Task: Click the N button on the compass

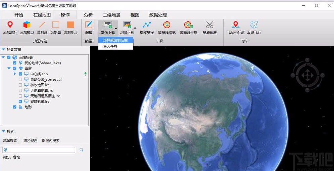Action: (x=307, y=65)
